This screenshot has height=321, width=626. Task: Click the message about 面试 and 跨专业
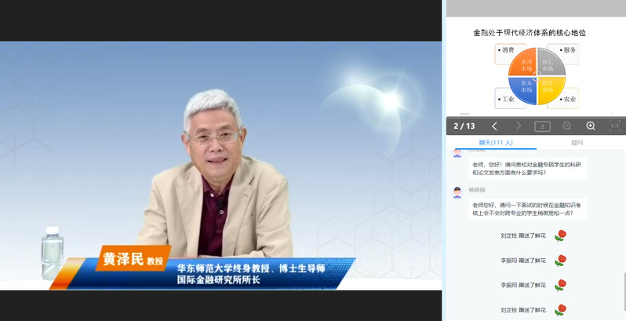click(527, 210)
